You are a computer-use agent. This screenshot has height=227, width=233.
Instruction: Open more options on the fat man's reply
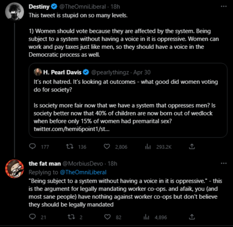tap(224, 163)
